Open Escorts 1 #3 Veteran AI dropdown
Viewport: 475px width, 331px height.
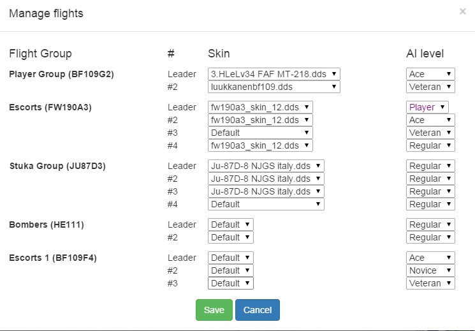pyautogui.click(x=430, y=283)
